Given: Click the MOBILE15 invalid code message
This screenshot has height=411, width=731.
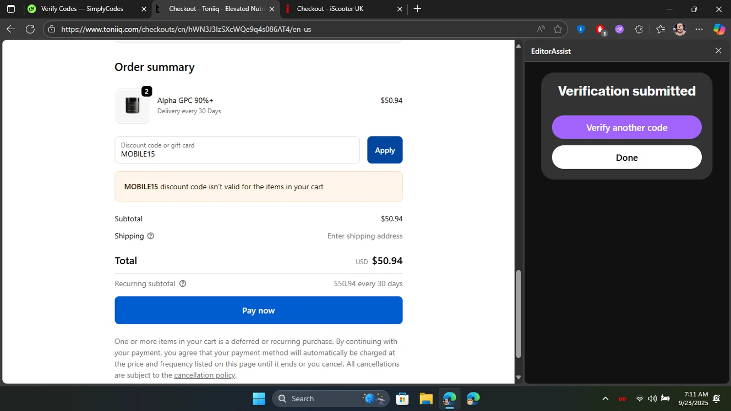Looking at the screenshot, I should click(x=258, y=186).
